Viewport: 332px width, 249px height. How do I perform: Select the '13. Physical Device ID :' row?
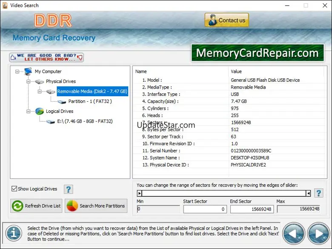[229, 165]
